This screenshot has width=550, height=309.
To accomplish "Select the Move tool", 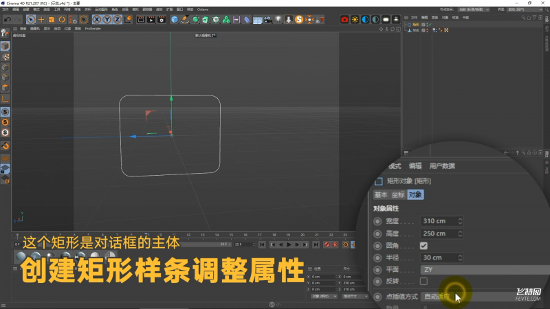I will click(x=41, y=20).
